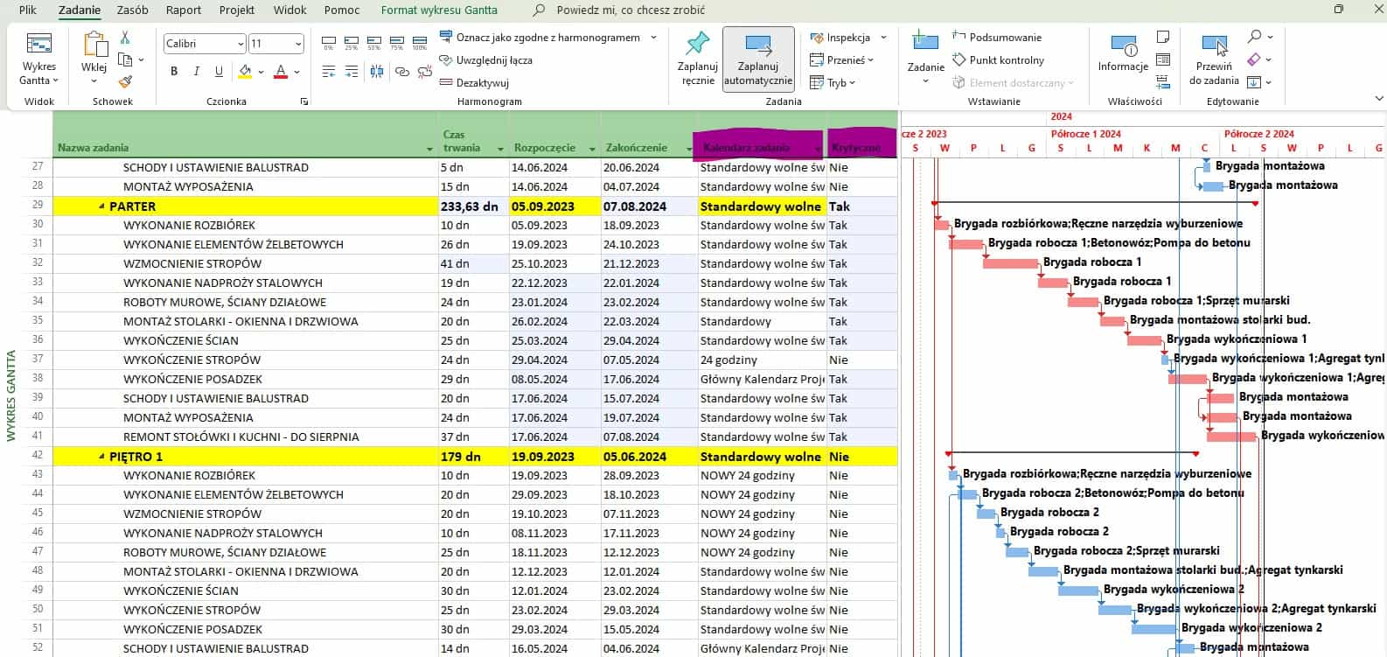Image resolution: width=1387 pixels, height=657 pixels.
Task: Click the Wklej paste icon
Action: pyautogui.click(x=94, y=45)
